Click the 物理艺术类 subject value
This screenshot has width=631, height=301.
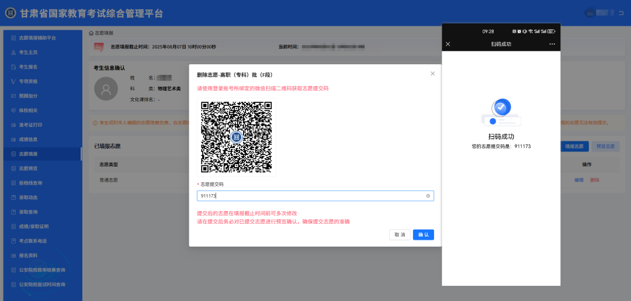tap(169, 88)
